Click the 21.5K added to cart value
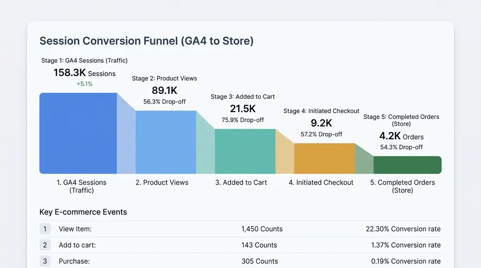Viewport: 481px width, 268px height. (243, 108)
